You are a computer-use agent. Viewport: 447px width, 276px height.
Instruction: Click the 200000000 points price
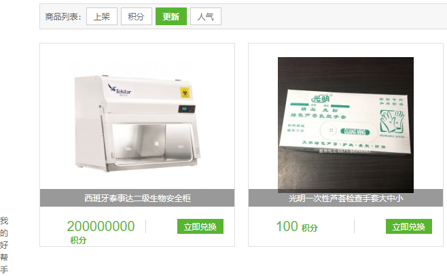click(x=101, y=226)
